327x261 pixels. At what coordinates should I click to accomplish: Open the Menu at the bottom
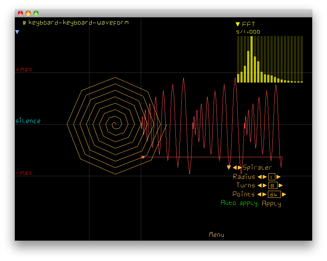point(216,235)
